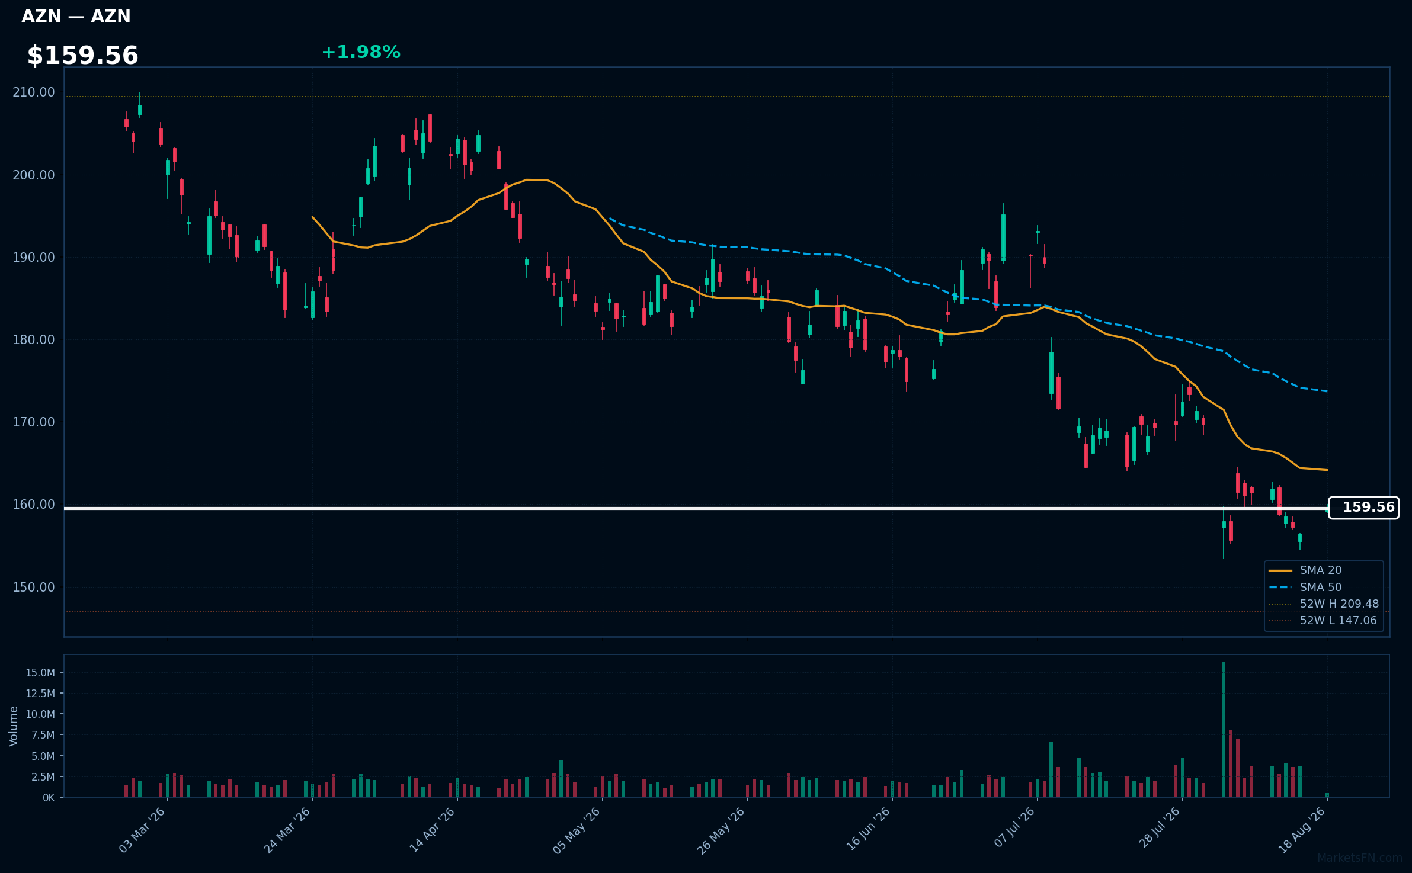Viewport: 1412px width, 873px height.
Task: Click the "07 Jul '26" date label
Action: (x=1015, y=827)
